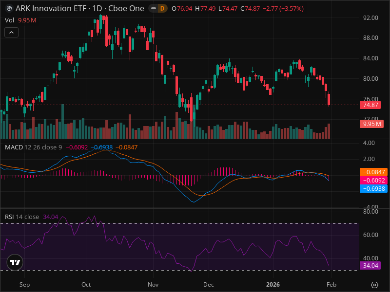
Task: Click the 40.00 RSI scale label
Action: [x=370, y=258]
